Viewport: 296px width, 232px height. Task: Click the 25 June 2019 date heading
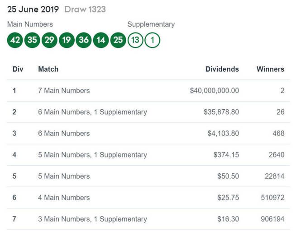(33, 9)
